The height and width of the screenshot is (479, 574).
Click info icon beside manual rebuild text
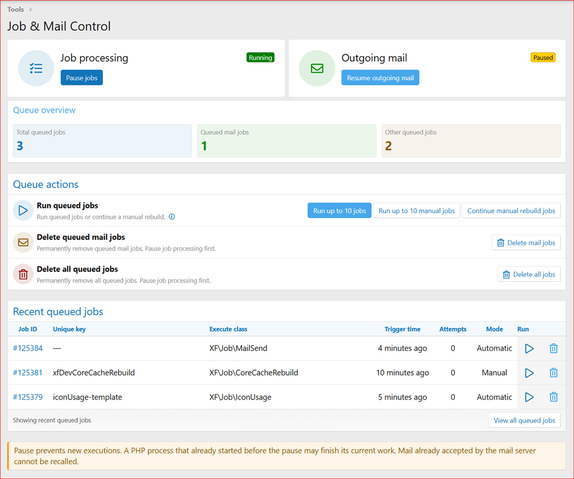(x=172, y=217)
